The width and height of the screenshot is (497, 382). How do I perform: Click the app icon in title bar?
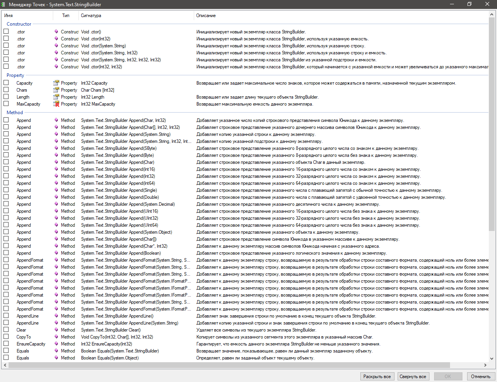click(x=4, y=4)
